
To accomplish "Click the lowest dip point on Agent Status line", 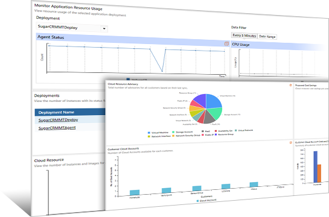I will click(x=162, y=71).
